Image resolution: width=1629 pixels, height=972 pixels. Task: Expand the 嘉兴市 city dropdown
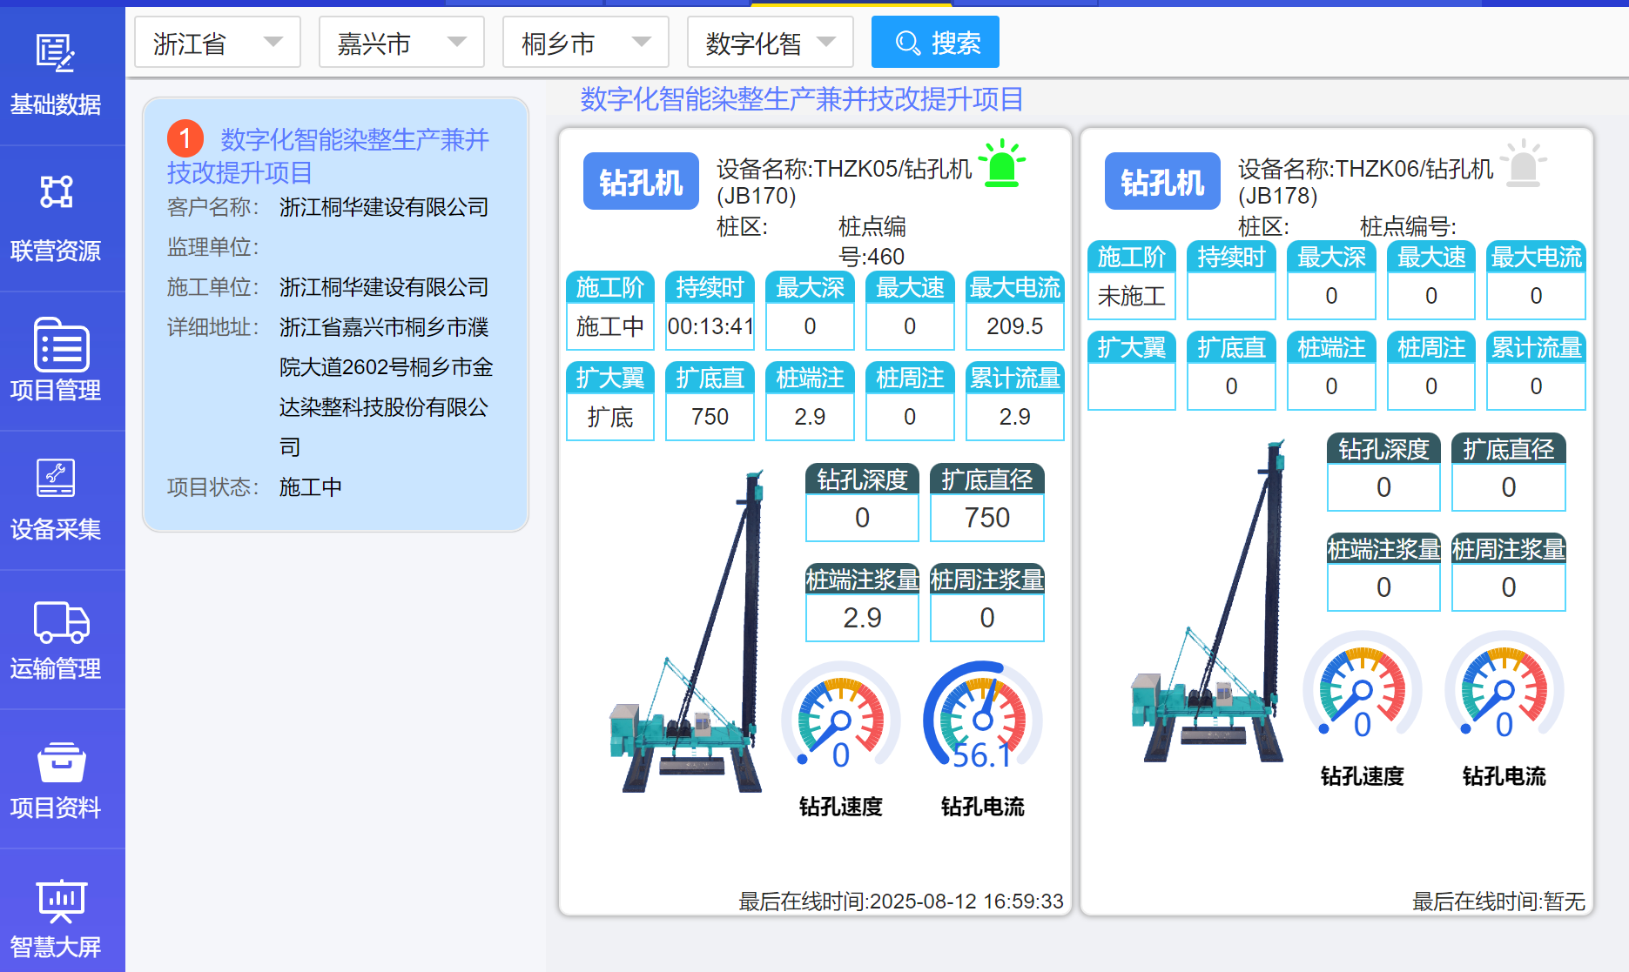(x=401, y=43)
